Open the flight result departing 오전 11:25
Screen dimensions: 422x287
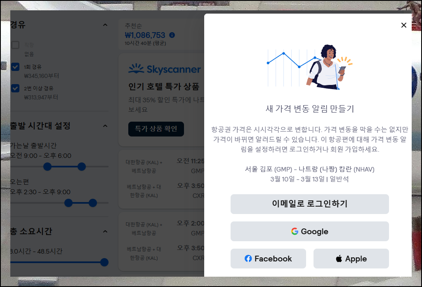pyautogui.click(x=161, y=179)
